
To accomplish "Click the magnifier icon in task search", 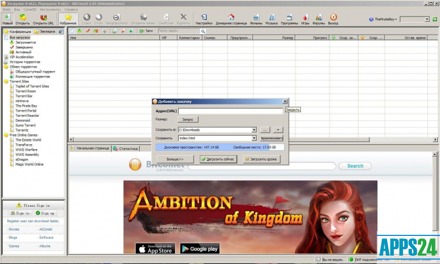I will pyautogui.click(x=203, y=31).
